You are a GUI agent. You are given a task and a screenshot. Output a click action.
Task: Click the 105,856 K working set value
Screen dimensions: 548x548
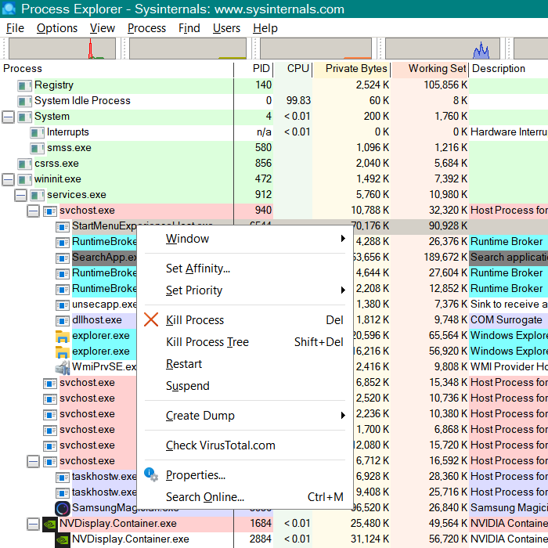[x=445, y=85]
